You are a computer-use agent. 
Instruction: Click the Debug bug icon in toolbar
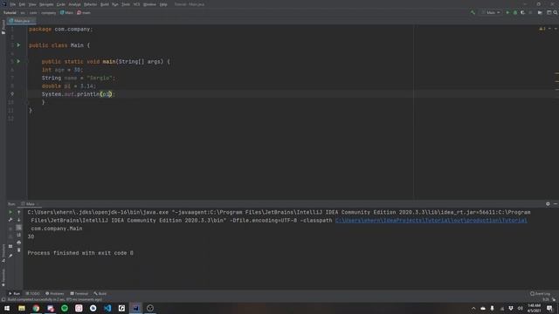[x=515, y=12]
